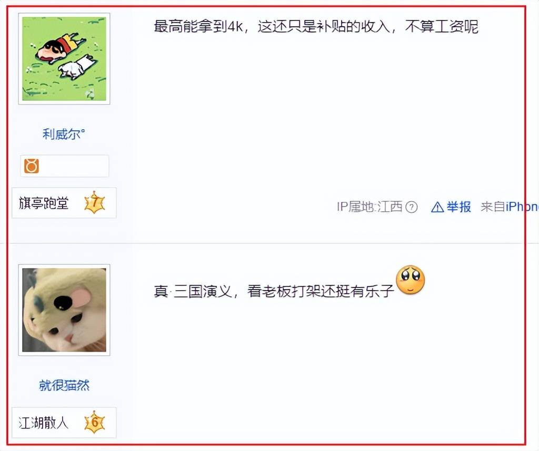Screen dimensions: 539x451
Task: Click the 来自iPhone client link
Action: pyautogui.click(x=510, y=207)
